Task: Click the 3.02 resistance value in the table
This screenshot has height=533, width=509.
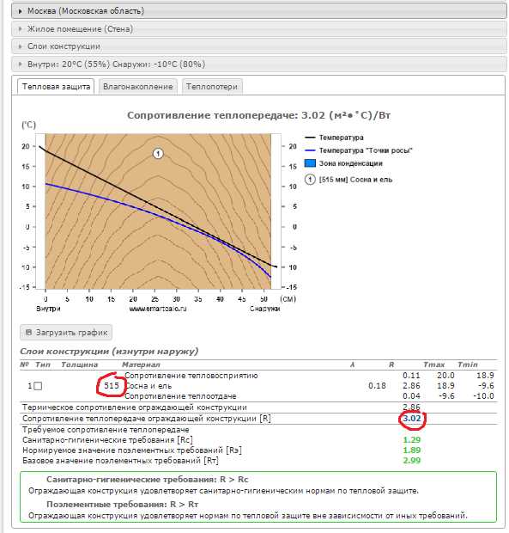Action: pos(412,418)
